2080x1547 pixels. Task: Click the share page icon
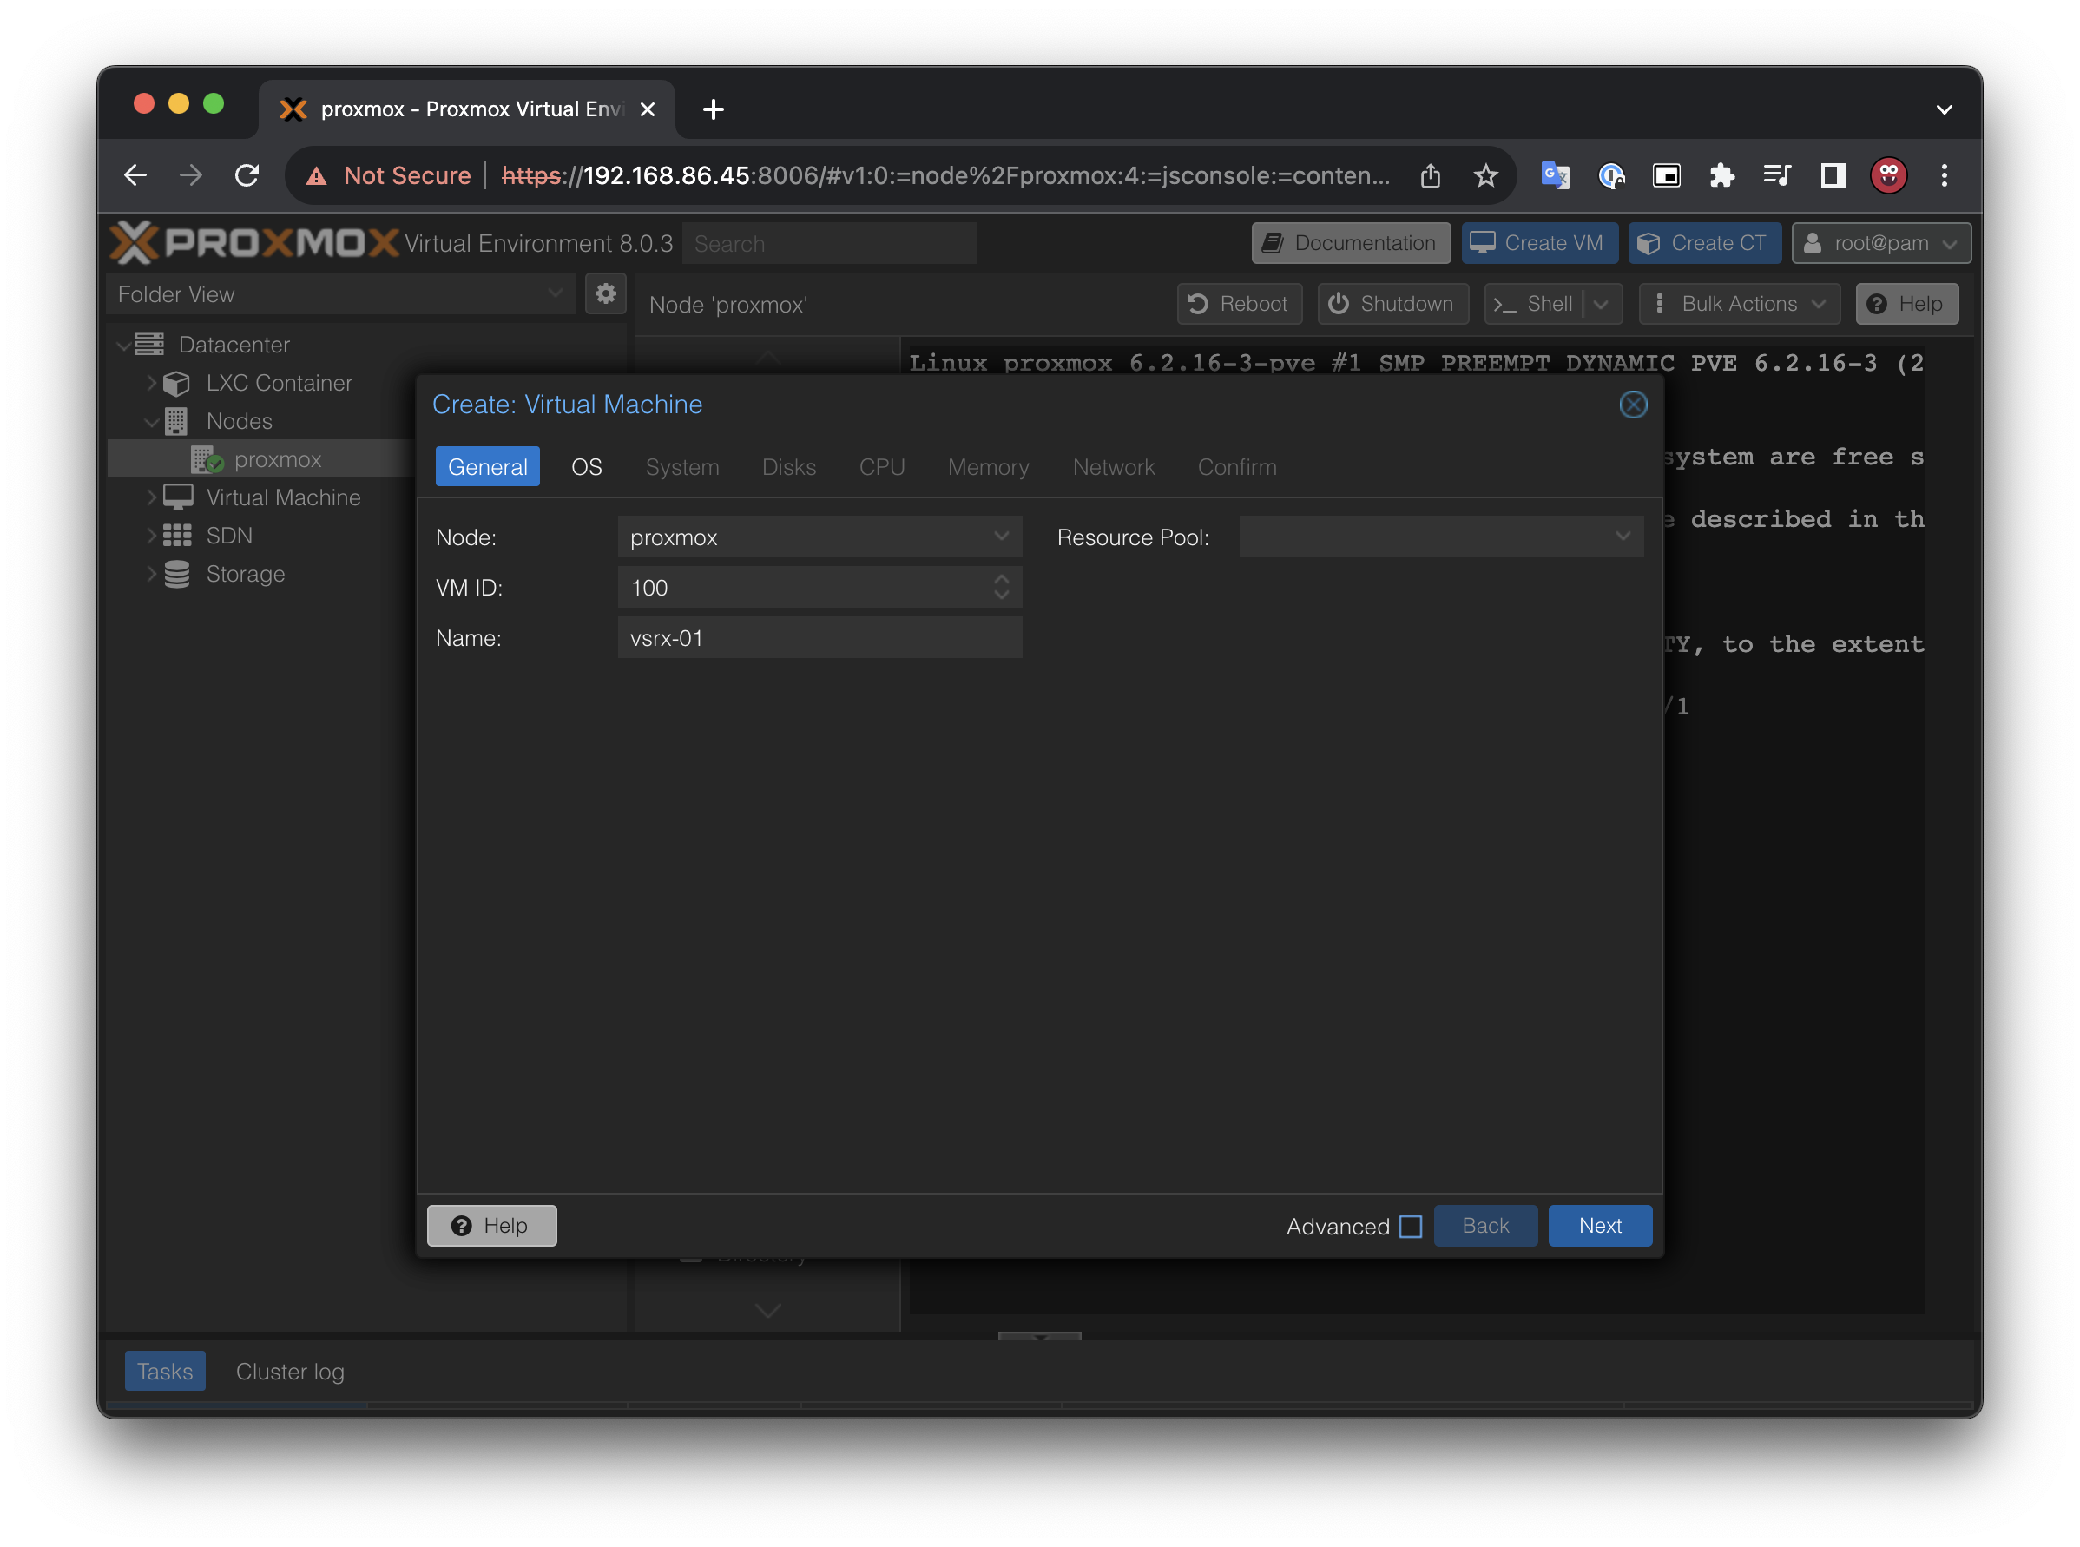click(x=1430, y=175)
